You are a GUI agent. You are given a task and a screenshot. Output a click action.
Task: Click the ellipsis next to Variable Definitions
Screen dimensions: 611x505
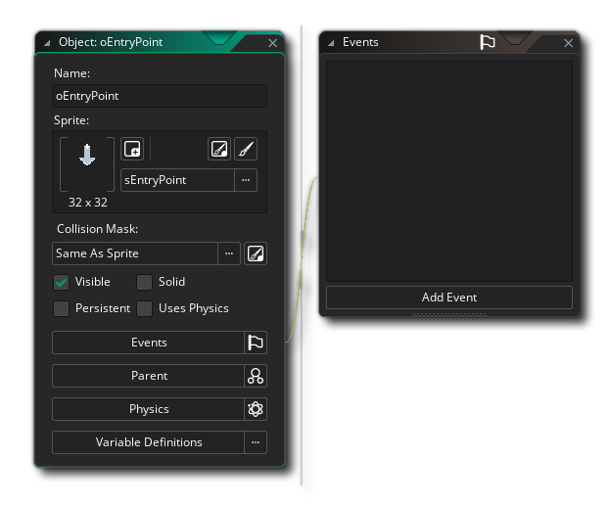pos(256,442)
